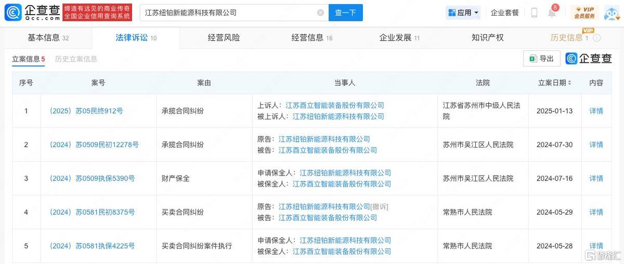The width and height of the screenshot is (624, 264).
Task: Click 案号 column header
Action: (98, 83)
